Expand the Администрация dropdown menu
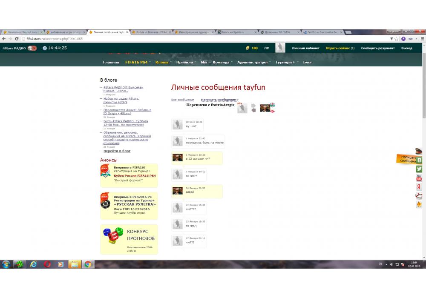The height and width of the screenshot is (298, 426). point(252,62)
